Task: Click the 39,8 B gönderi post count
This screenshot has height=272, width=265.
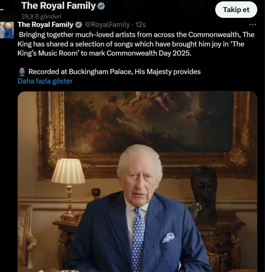Action: click(x=41, y=16)
